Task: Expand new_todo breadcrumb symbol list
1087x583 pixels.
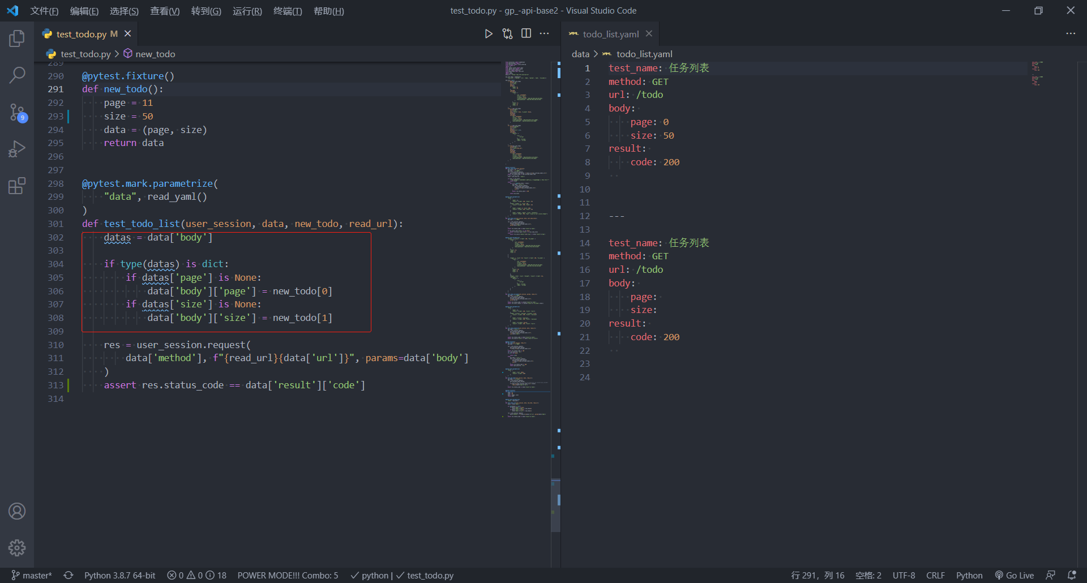Action: [x=155, y=54]
